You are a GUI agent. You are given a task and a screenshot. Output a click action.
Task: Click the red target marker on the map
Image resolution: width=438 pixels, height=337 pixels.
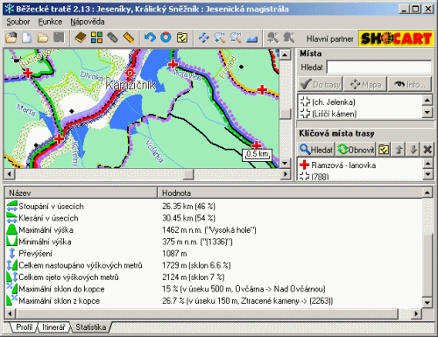tap(130, 73)
